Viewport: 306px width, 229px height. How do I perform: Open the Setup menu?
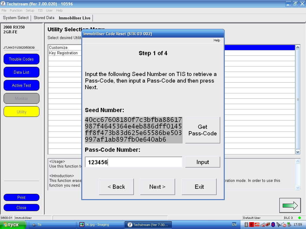tap(30, 10)
